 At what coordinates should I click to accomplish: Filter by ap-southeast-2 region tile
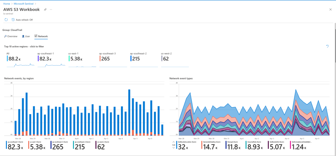point(144,60)
